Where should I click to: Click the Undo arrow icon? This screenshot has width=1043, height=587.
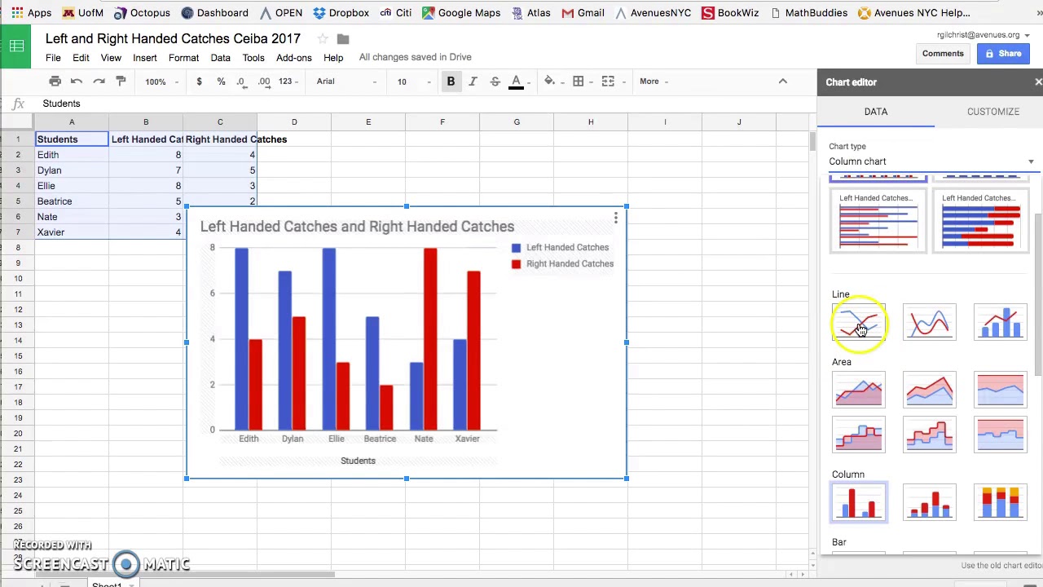[77, 82]
